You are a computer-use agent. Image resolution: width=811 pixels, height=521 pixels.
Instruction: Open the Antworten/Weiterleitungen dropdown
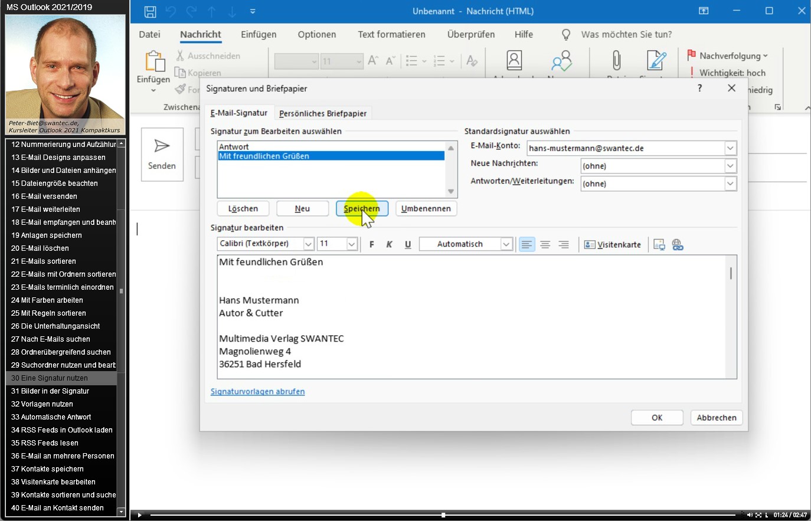730,184
